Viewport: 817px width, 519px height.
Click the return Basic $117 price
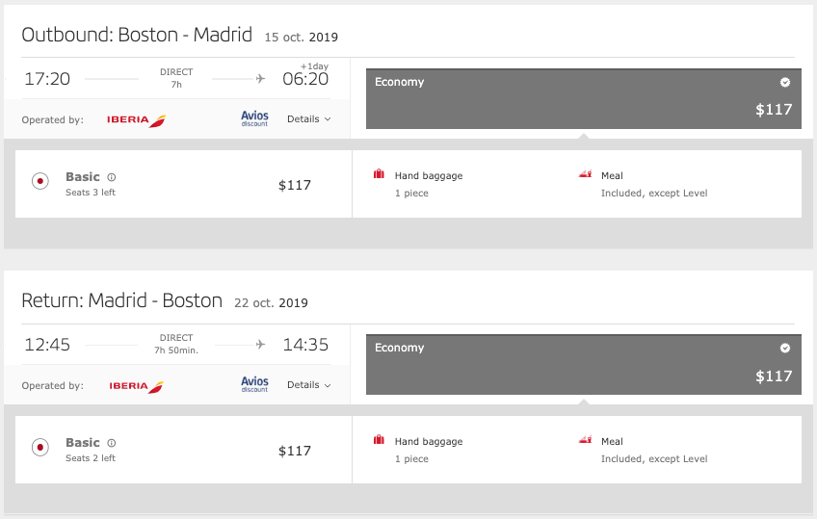pyautogui.click(x=295, y=451)
